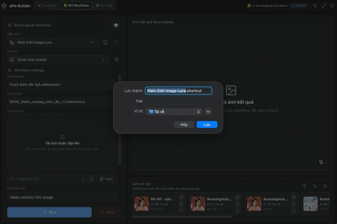
Task: Open the RH Wf · sdv... history thumbnail
Action: pyautogui.click(x=142, y=204)
